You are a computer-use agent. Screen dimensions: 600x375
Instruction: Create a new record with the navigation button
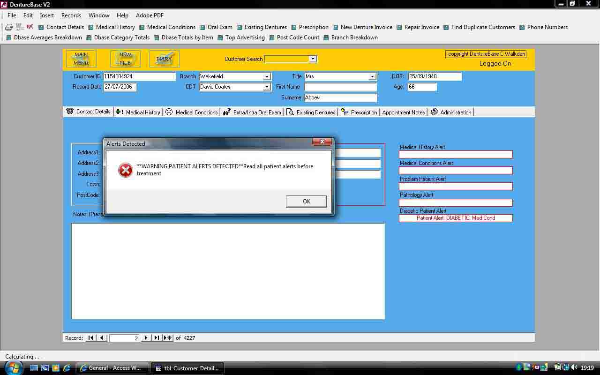[x=168, y=338]
